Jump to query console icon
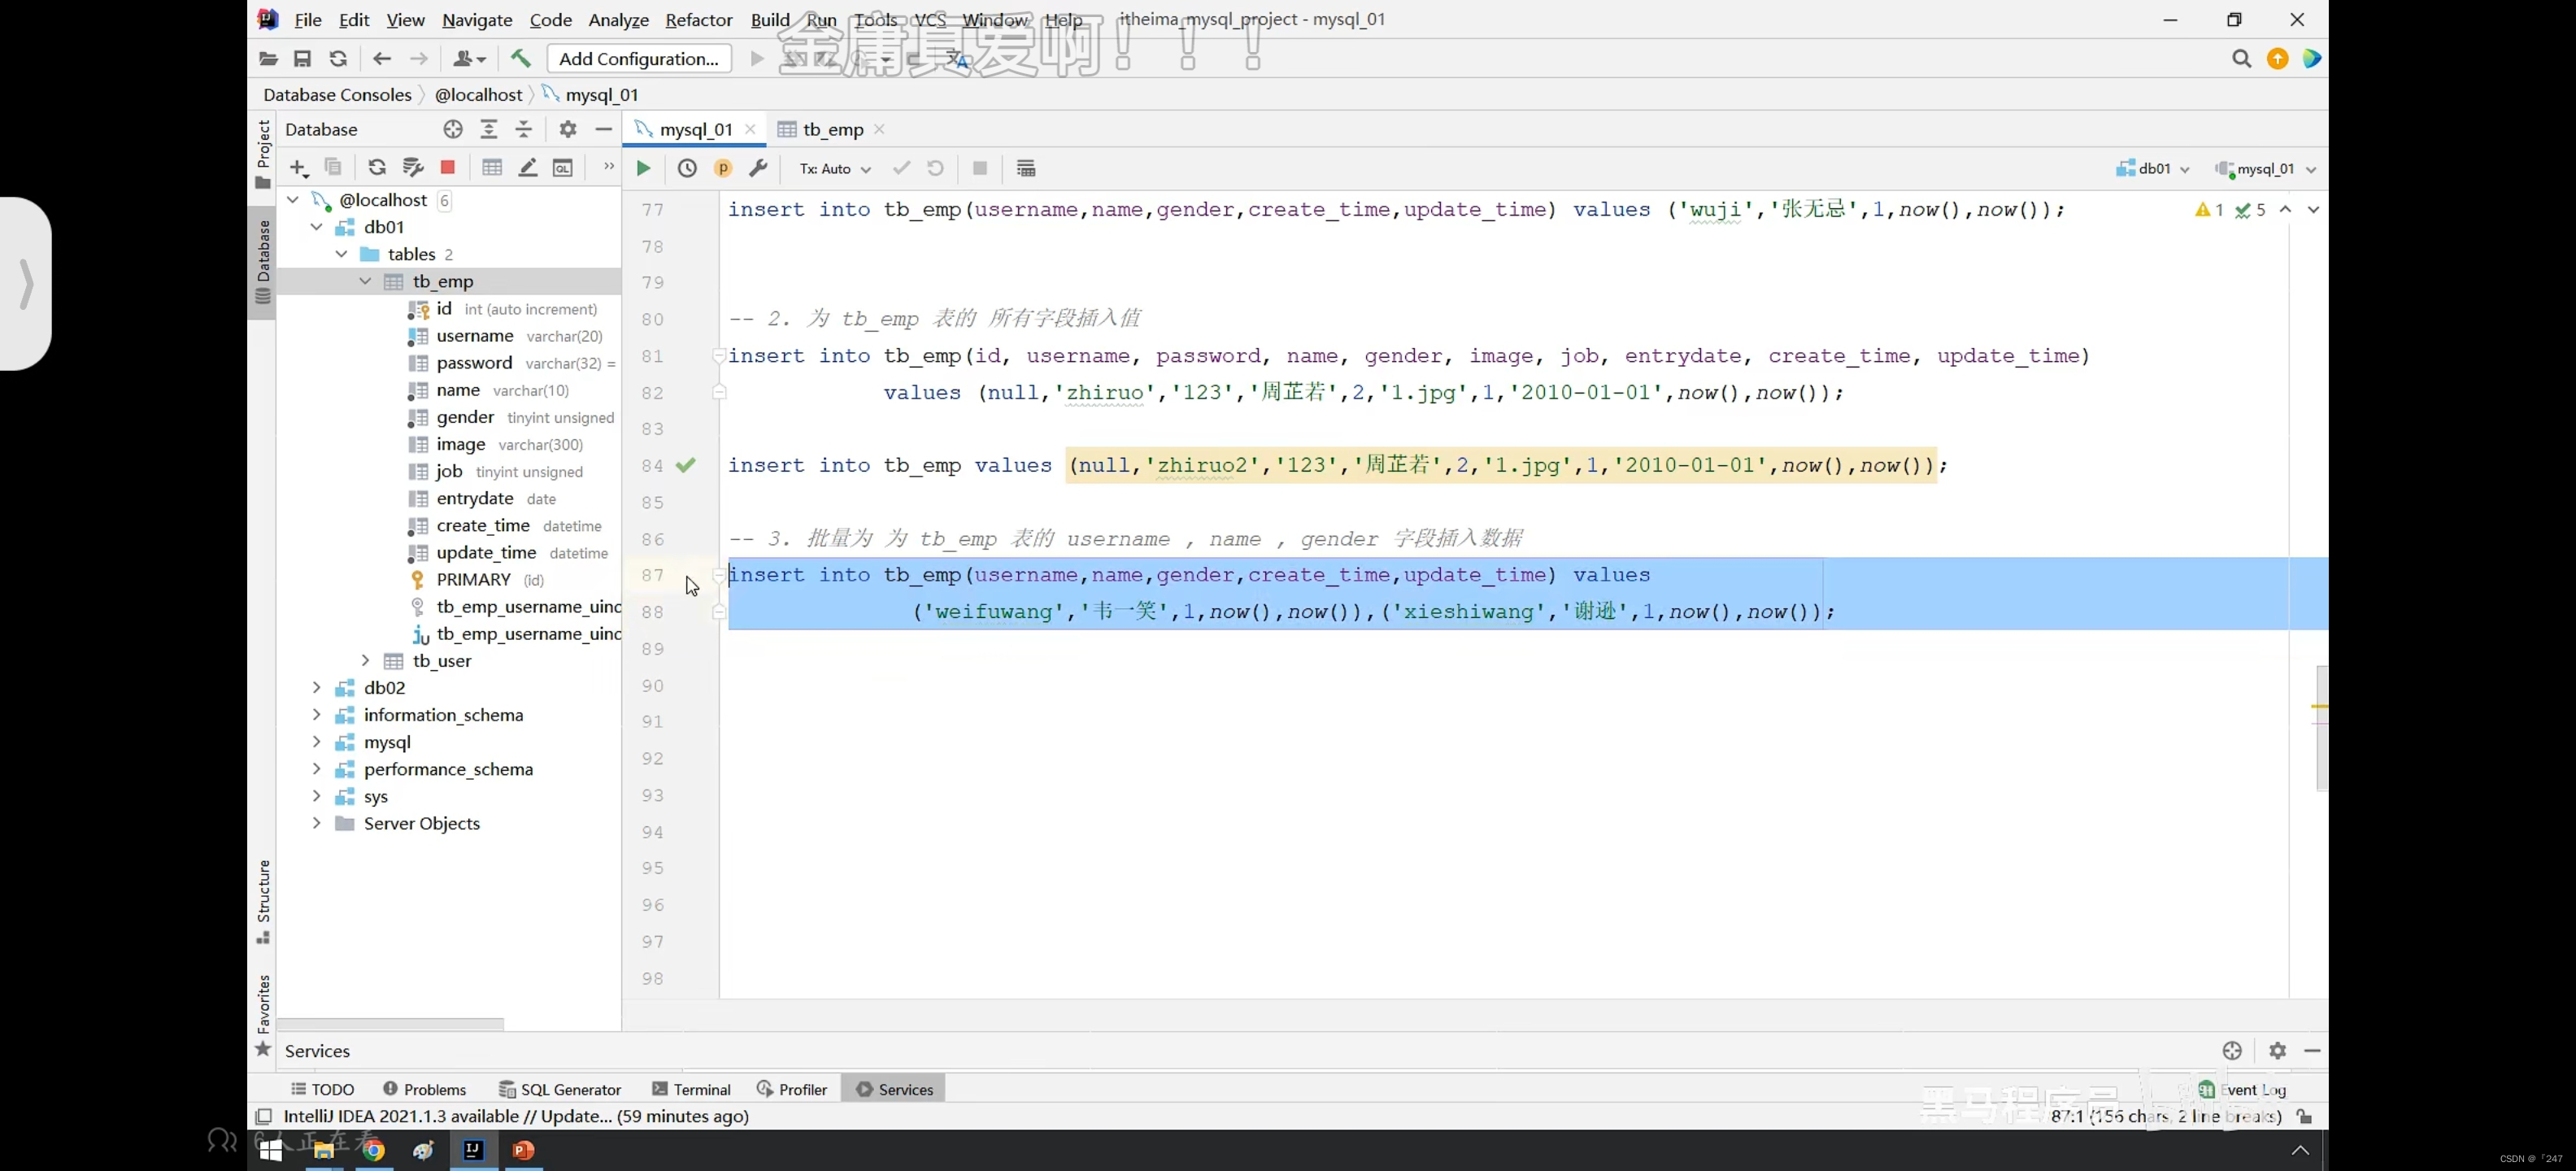 point(564,167)
